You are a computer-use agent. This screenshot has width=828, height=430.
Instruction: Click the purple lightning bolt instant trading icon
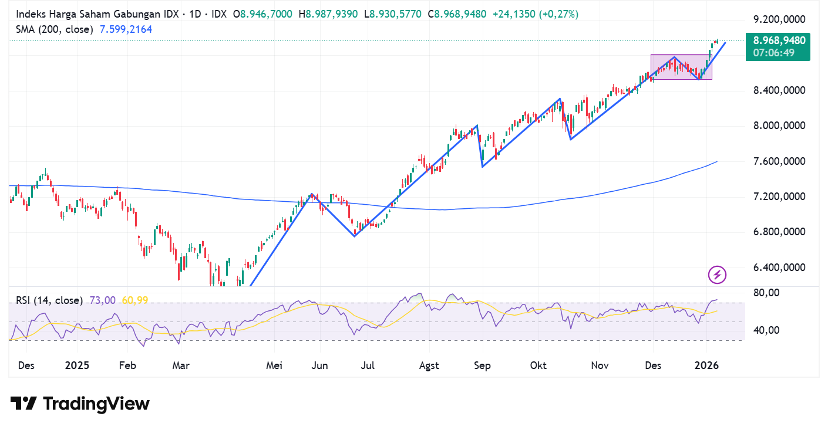point(718,275)
